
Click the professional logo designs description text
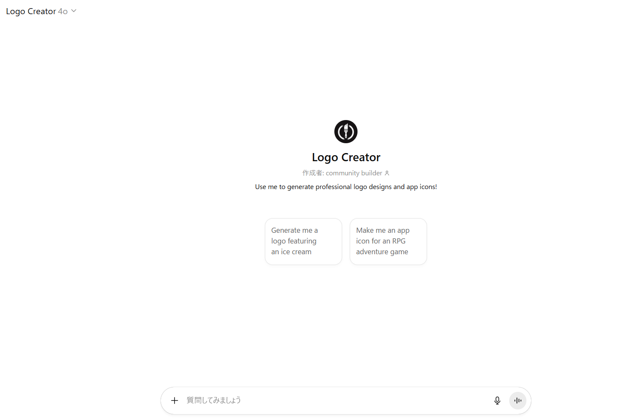click(346, 187)
